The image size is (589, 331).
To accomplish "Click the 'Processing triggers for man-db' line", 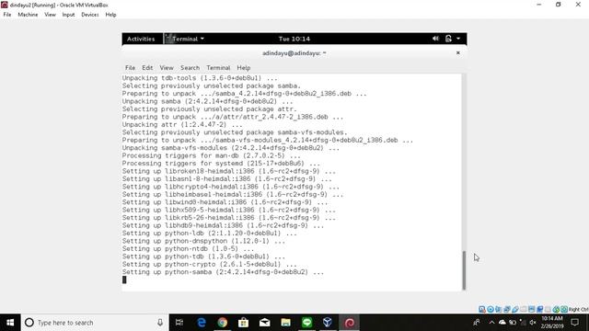I will click(212, 155).
